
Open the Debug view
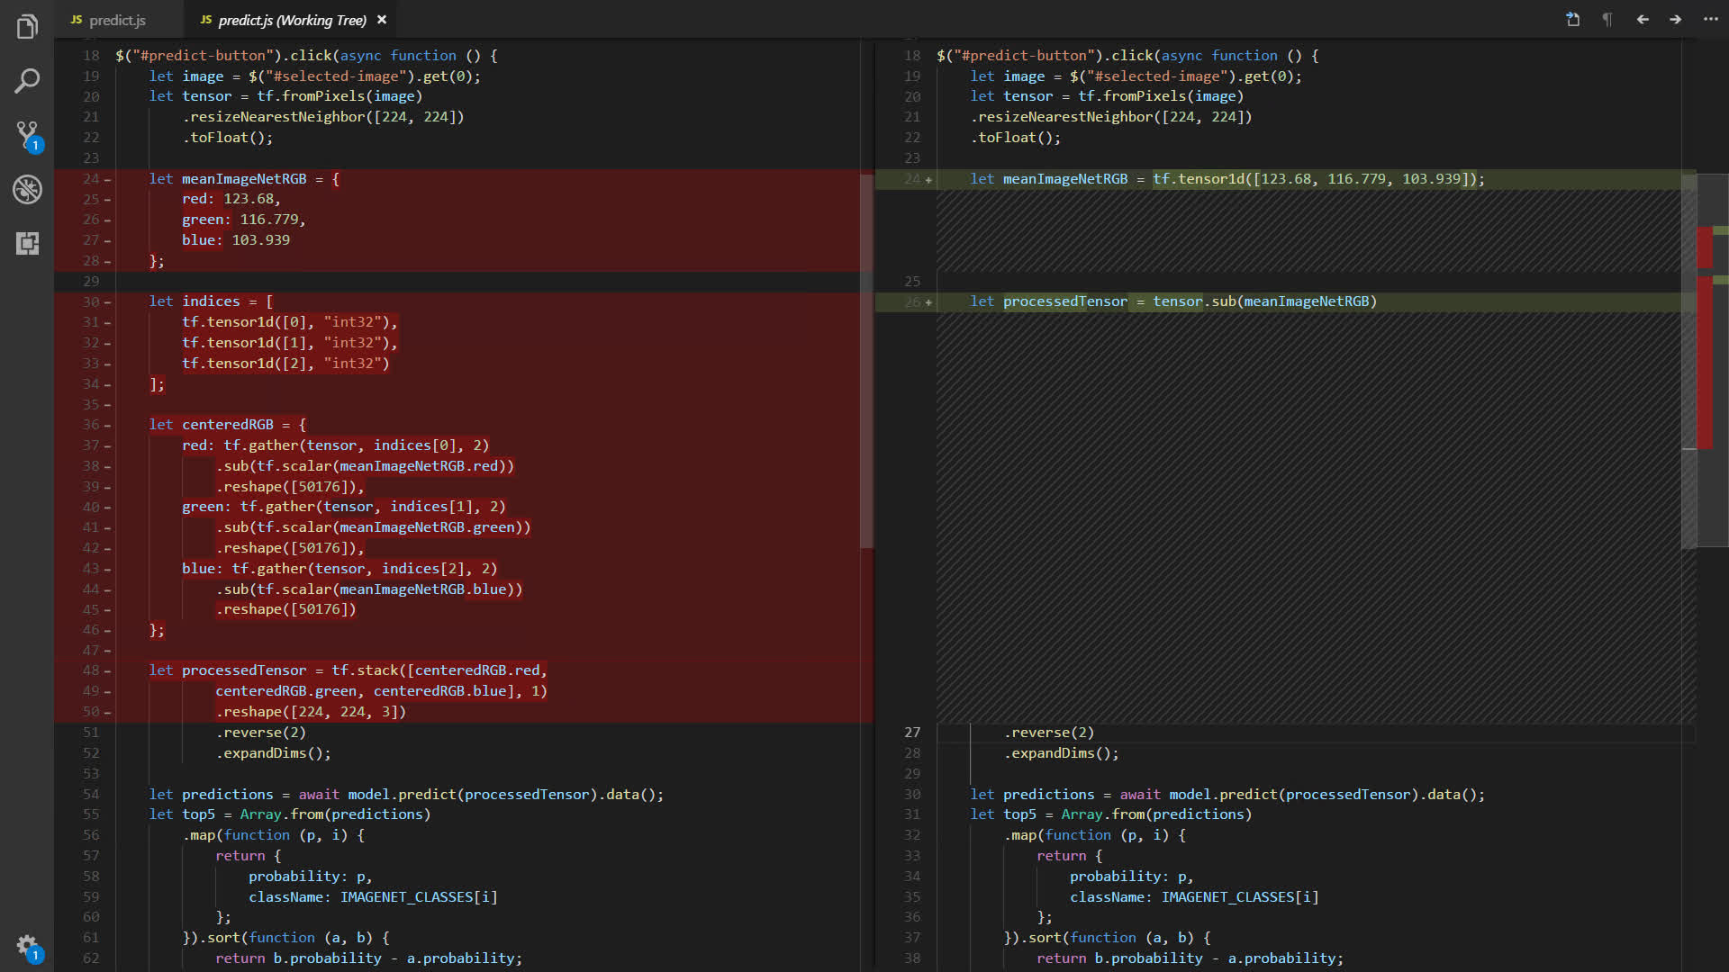(27, 189)
